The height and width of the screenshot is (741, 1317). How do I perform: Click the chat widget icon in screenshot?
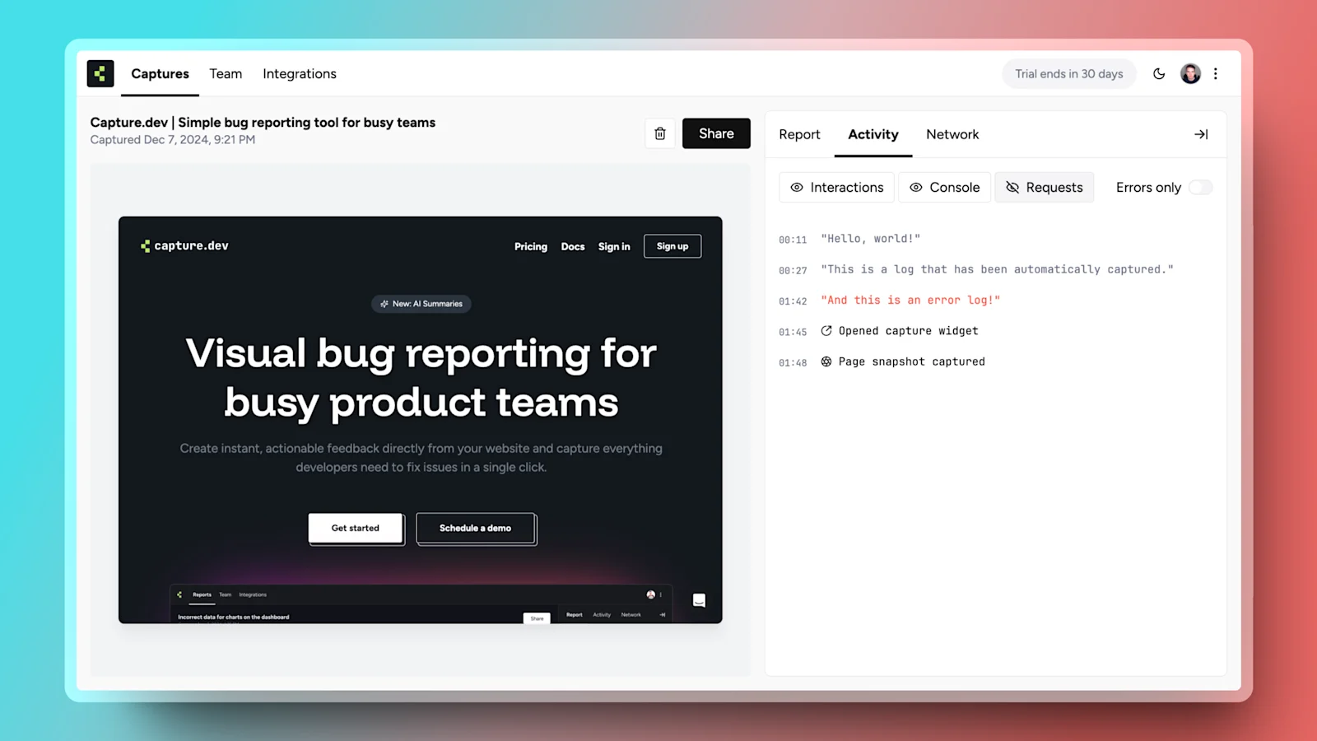pyautogui.click(x=699, y=600)
